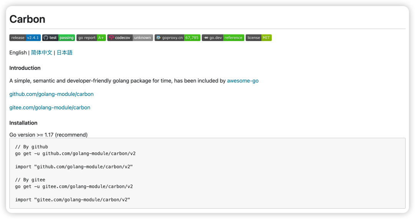Open the awesome-go link

243,81
